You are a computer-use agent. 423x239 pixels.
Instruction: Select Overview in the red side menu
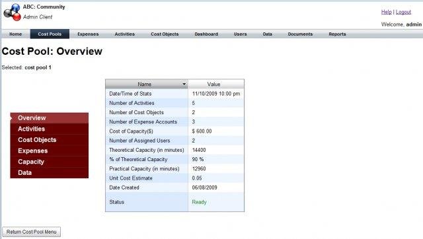tap(50, 118)
